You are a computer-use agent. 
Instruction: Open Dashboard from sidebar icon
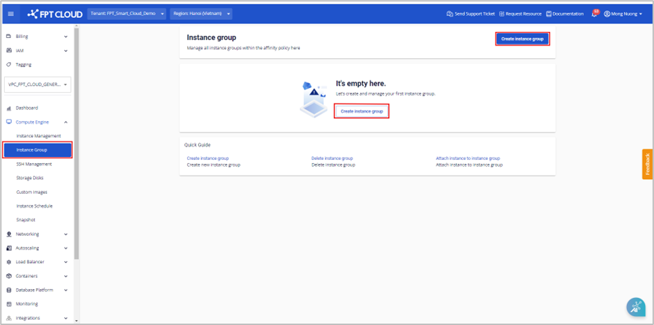point(8,108)
